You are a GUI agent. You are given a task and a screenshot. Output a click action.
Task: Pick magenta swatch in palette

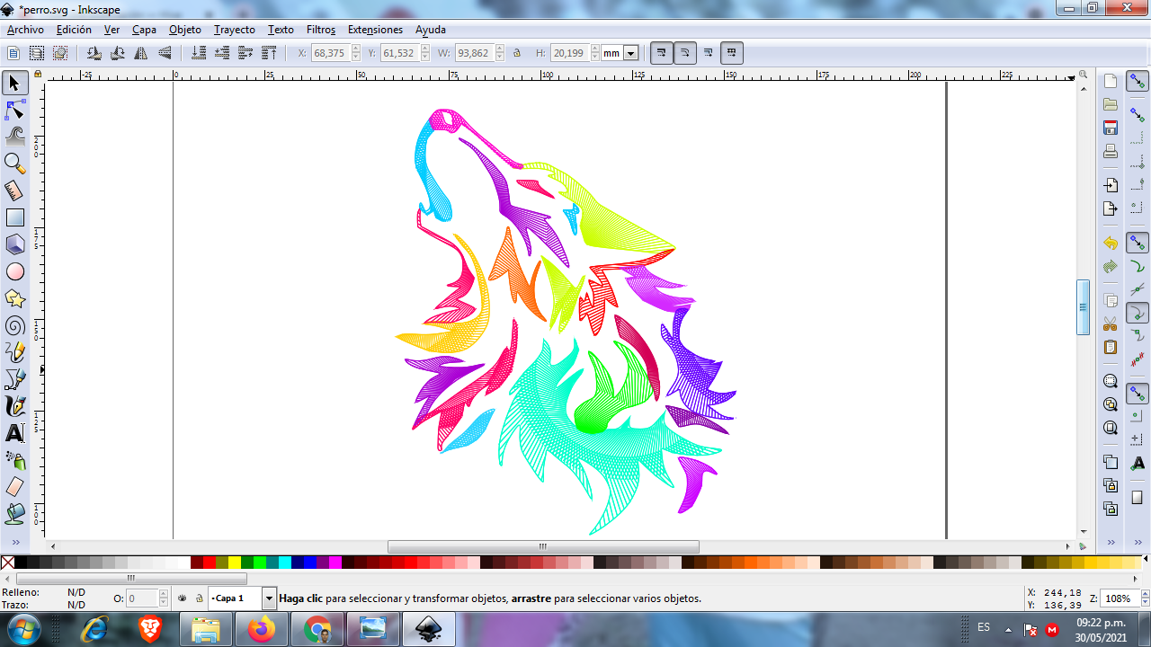tap(335, 563)
